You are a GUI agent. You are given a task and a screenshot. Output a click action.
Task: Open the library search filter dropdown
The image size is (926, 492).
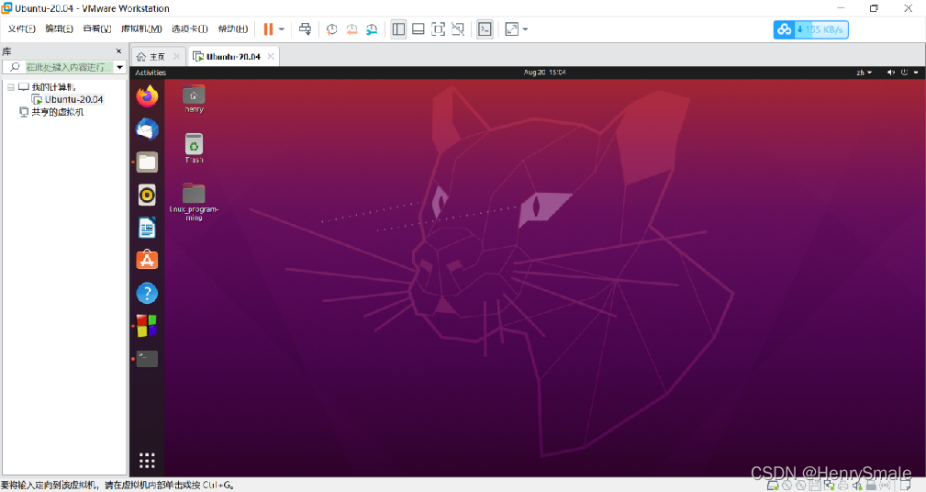(x=120, y=67)
